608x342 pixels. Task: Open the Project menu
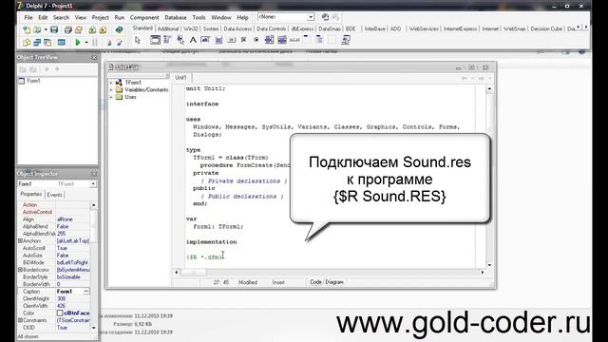(x=100, y=17)
